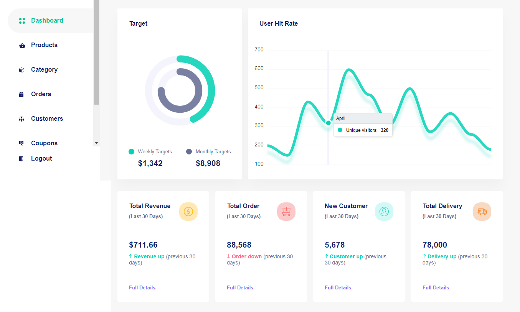Open Full Details for Total Revenue

click(142, 287)
